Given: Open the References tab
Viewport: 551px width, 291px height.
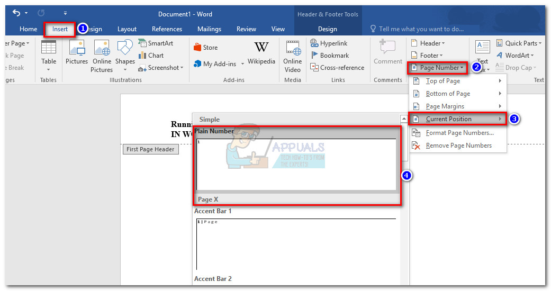Looking at the screenshot, I should [x=167, y=29].
